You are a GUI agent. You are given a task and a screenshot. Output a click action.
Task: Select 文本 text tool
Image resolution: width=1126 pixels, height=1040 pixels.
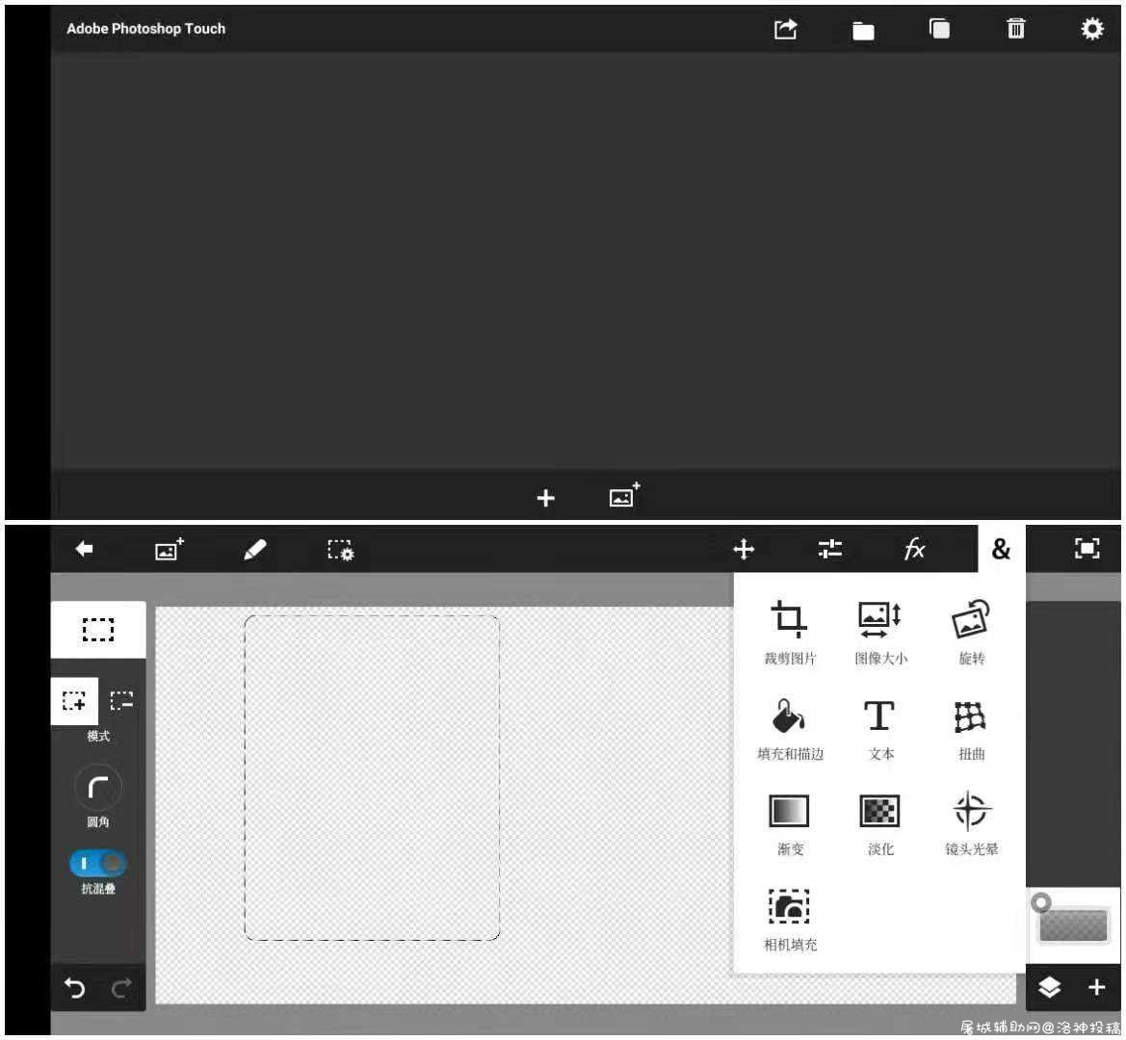point(880,729)
